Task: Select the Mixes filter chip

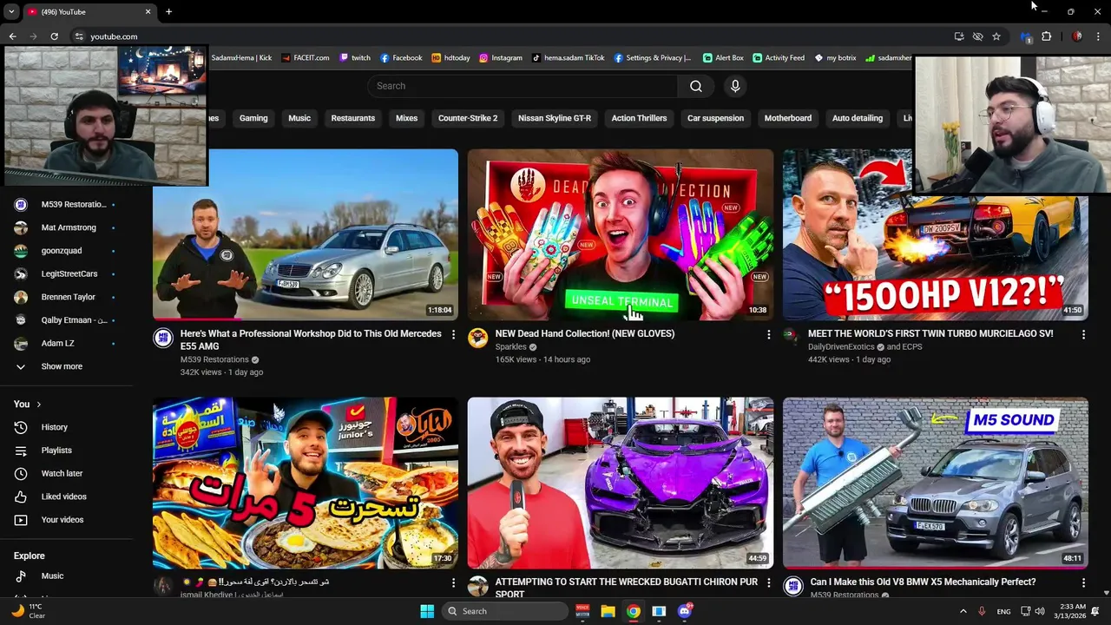Action: (x=406, y=118)
